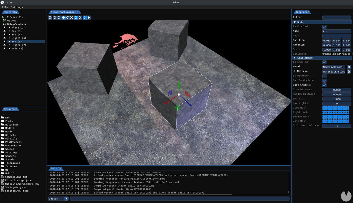This screenshot has height=203, width=353.
Task: Select the scale tool beside the rotate tool
Action: click(72, 18)
